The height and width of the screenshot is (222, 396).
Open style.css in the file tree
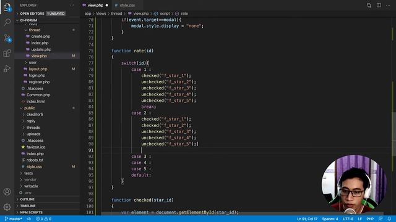[34, 166]
